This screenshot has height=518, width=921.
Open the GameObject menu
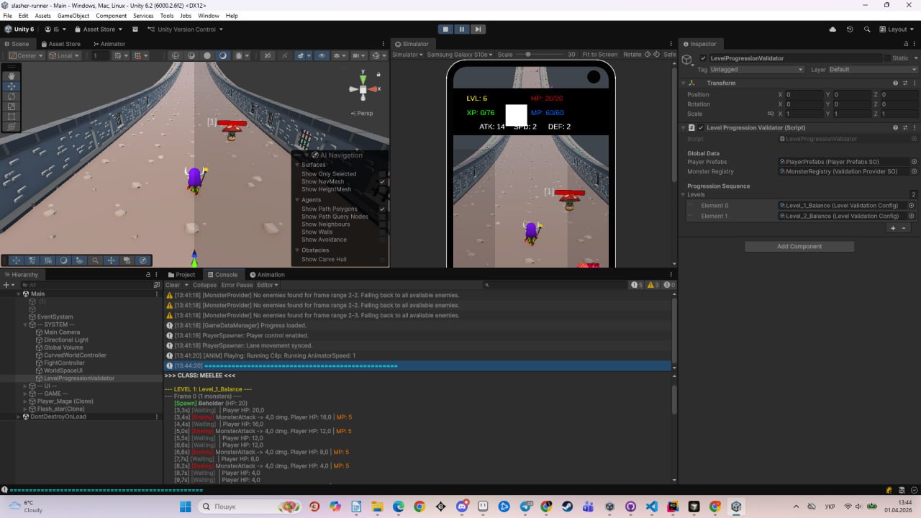73,16
